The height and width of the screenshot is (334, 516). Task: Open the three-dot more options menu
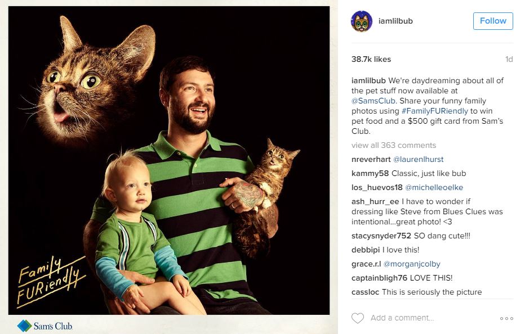[506, 318]
